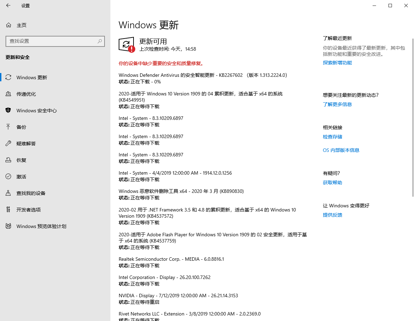Select Windows 更新 in the sidebar
The height and width of the screenshot is (321, 414).
(55, 77)
